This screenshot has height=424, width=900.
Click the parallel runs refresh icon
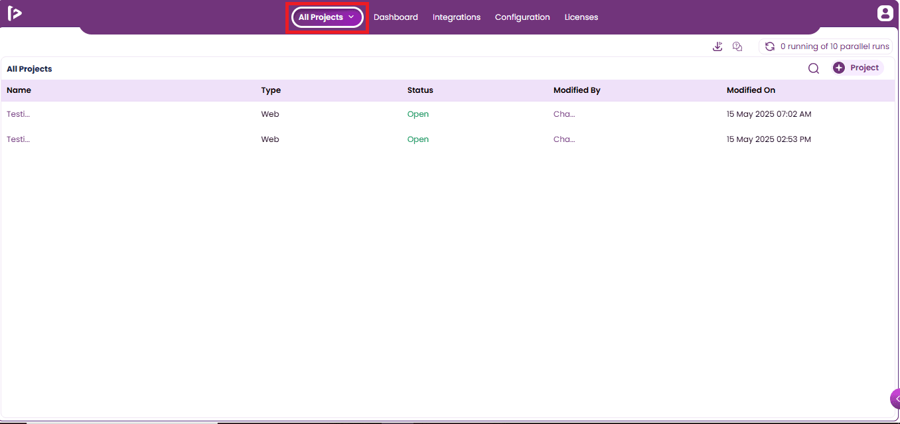point(770,46)
